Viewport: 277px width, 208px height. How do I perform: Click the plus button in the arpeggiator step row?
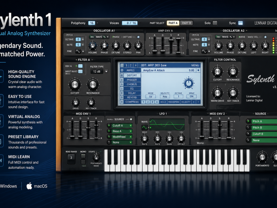point(194,102)
